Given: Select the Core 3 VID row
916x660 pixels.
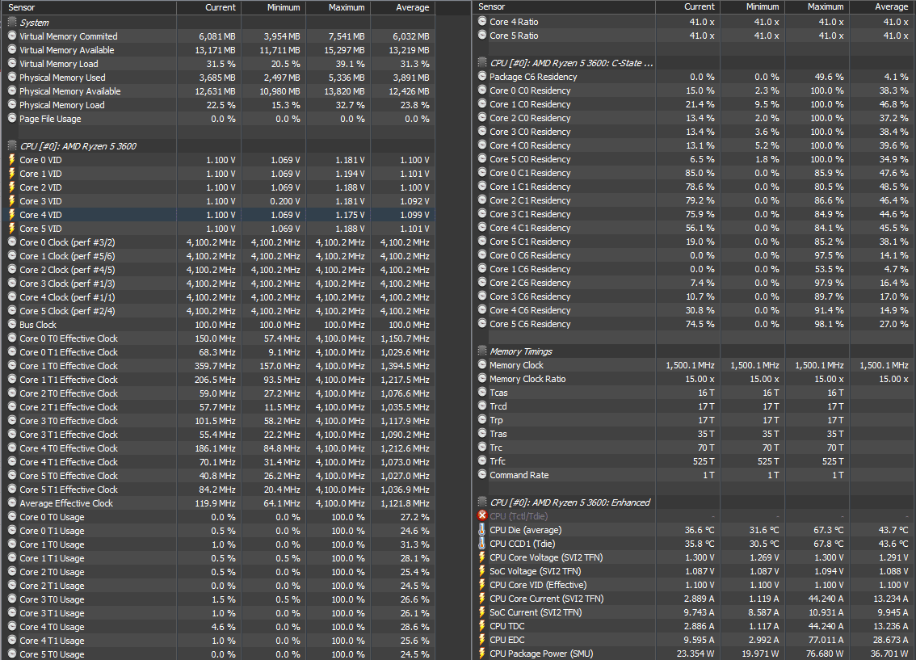Looking at the screenshot, I should 218,201.
